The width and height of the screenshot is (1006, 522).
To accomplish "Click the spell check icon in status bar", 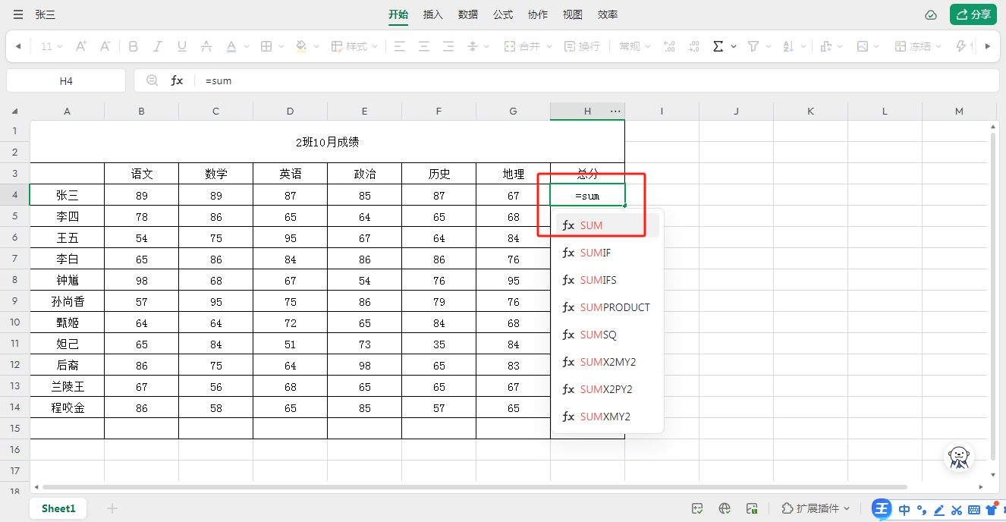I will click(x=697, y=508).
